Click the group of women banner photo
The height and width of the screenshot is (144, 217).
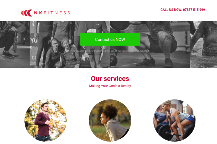(x=70, y=45)
